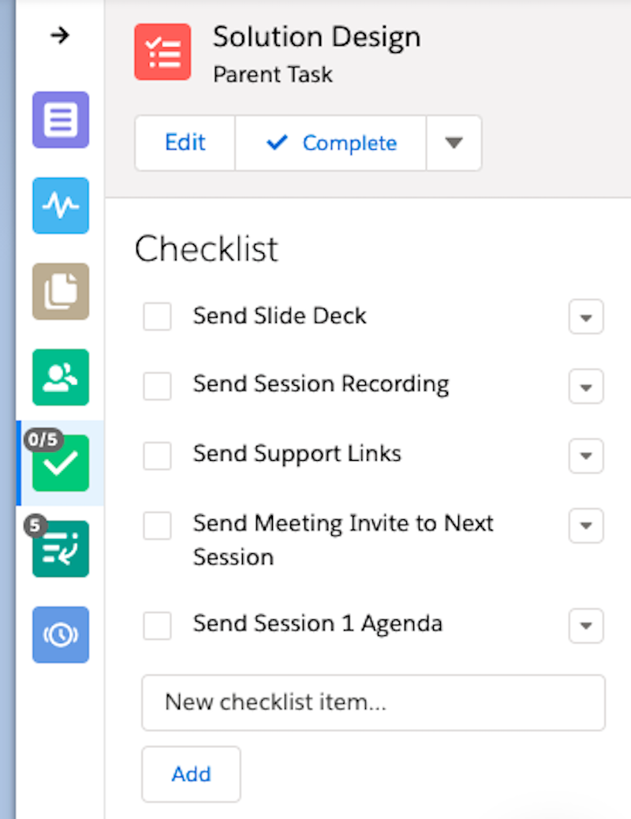Open the green people icon

[x=61, y=377]
